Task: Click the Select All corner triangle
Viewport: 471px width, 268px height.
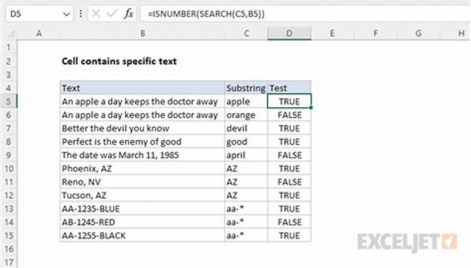Action: click(x=11, y=34)
